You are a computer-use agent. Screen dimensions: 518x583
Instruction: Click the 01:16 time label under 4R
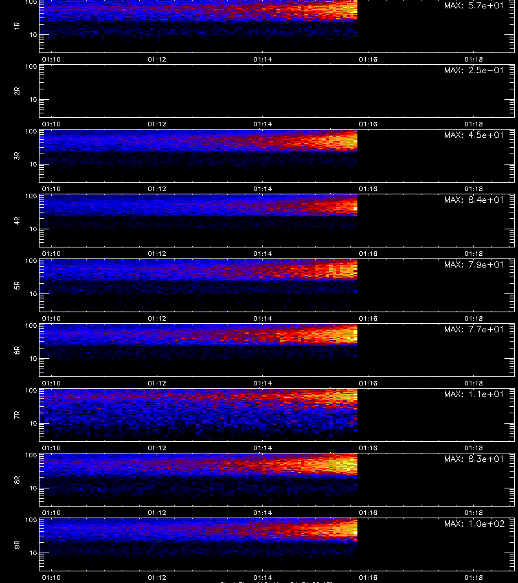pos(368,253)
